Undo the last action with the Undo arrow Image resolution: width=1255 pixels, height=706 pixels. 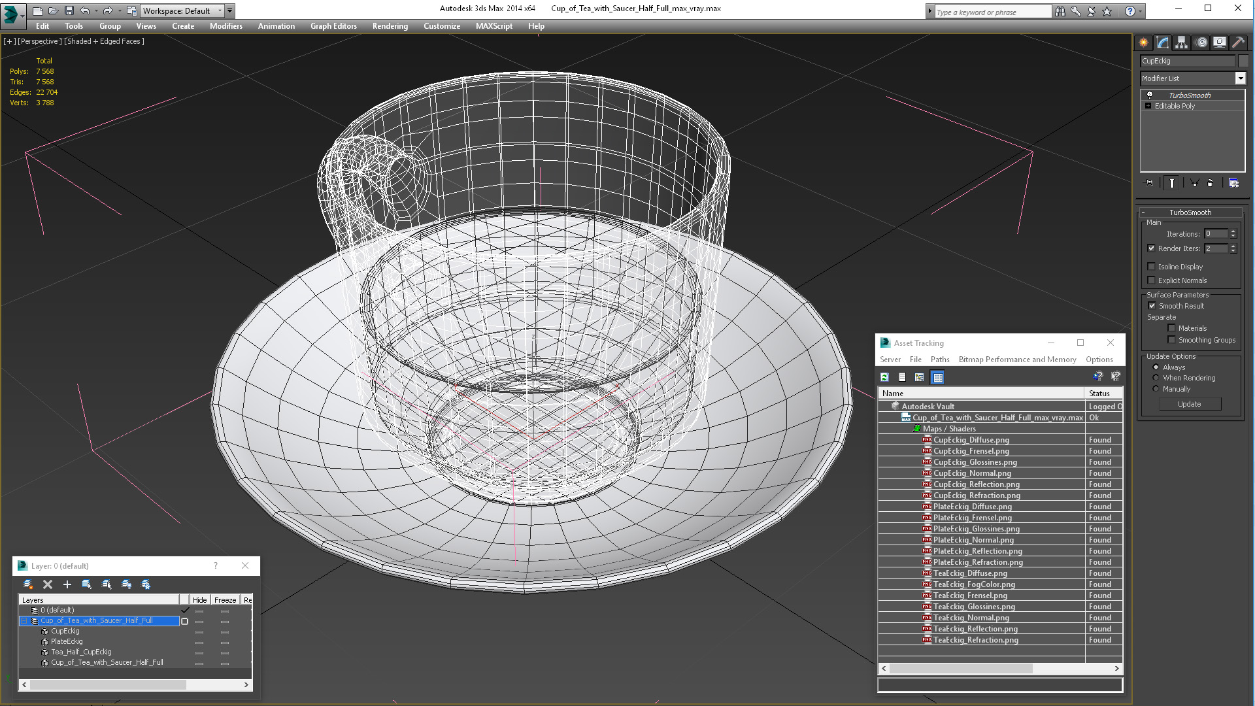(85, 10)
